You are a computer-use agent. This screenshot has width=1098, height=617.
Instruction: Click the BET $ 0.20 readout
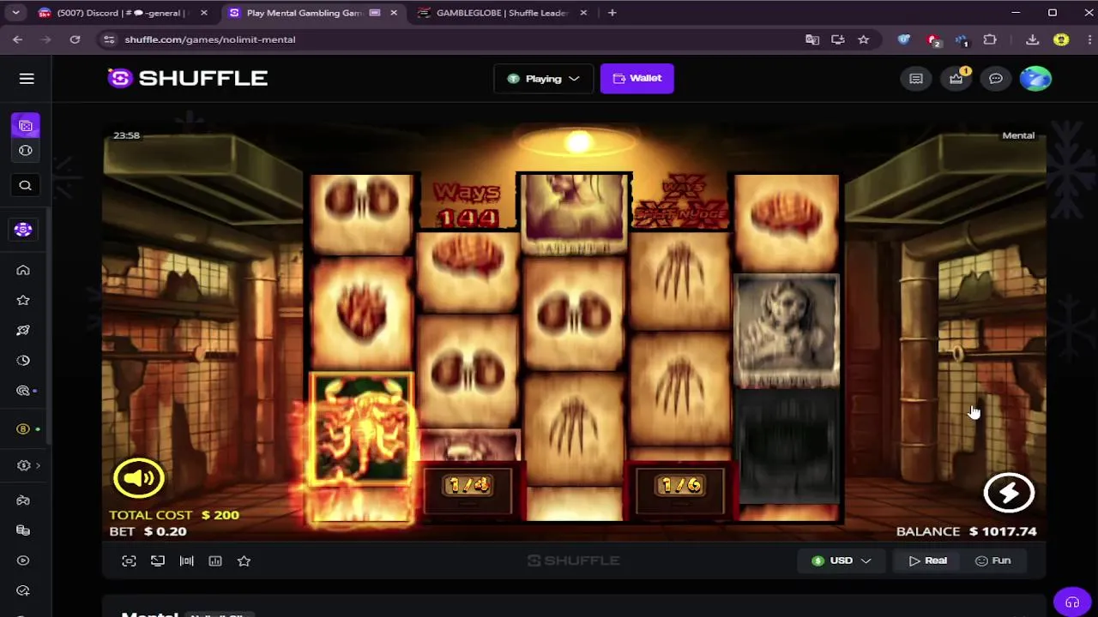click(148, 531)
